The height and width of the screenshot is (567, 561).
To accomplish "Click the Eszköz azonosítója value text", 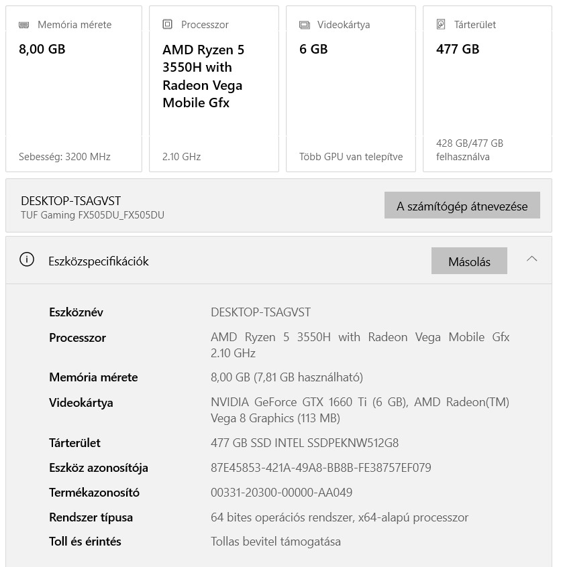I will tap(321, 468).
